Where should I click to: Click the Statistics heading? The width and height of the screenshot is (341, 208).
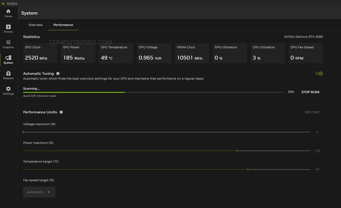point(31,37)
